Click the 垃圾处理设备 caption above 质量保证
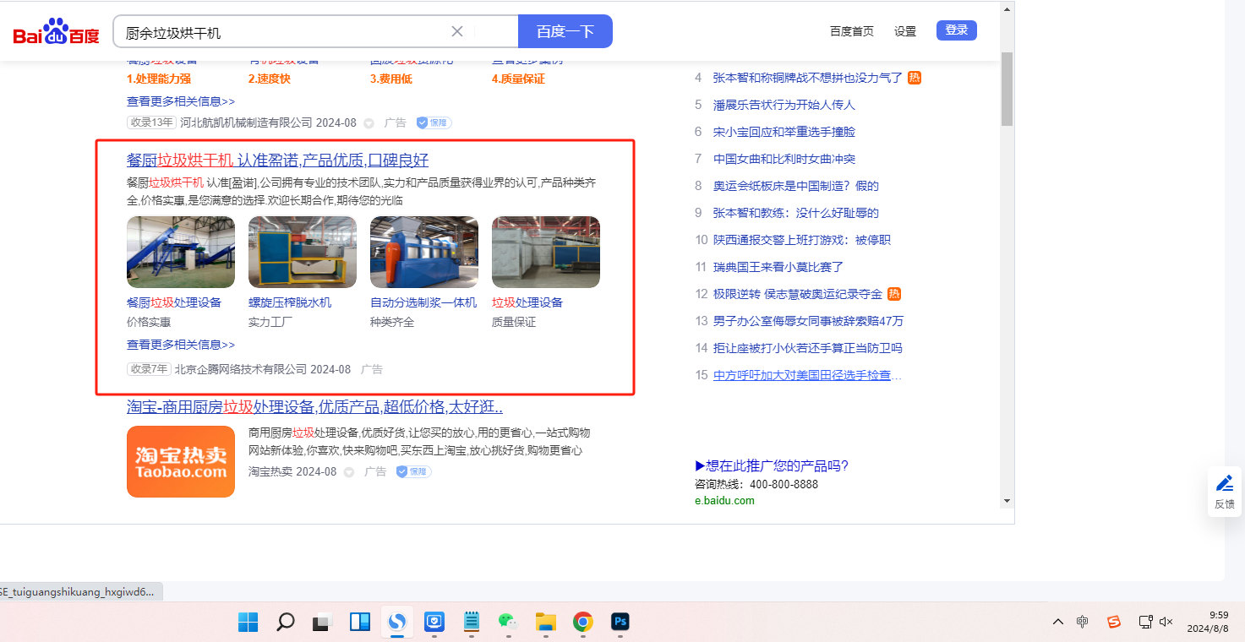 tap(527, 302)
